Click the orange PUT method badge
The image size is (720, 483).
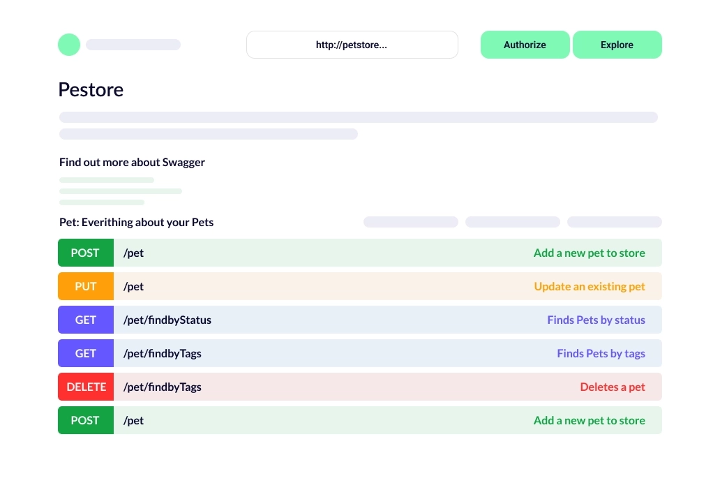point(85,286)
